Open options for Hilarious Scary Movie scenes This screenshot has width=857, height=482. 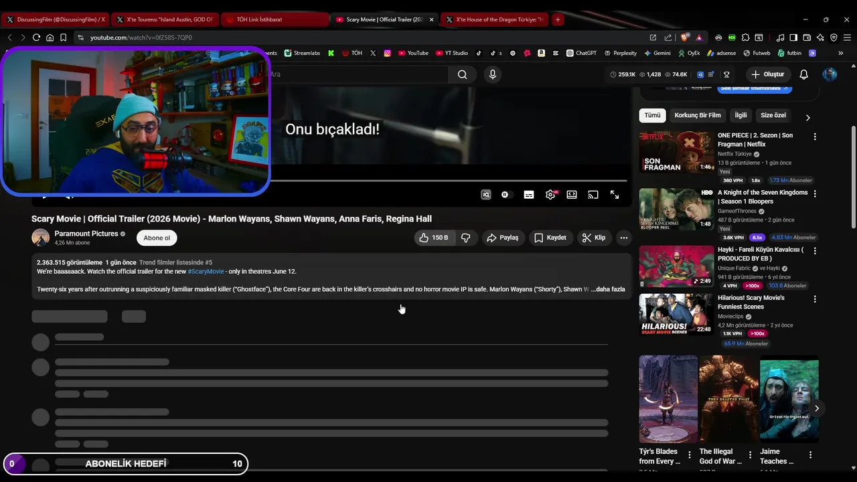815,299
